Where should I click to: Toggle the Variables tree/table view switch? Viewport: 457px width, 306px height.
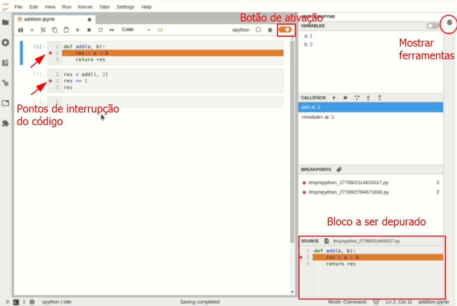(x=433, y=26)
